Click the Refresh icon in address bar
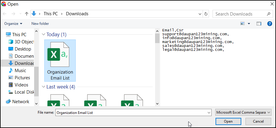276x128 pixels. [x=206, y=14]
